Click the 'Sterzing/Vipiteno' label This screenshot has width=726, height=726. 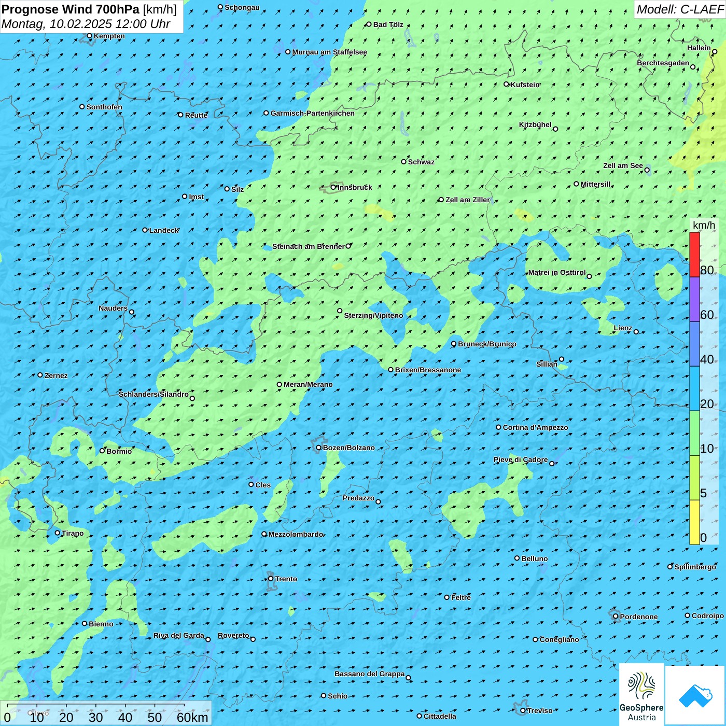coord(373,315)
